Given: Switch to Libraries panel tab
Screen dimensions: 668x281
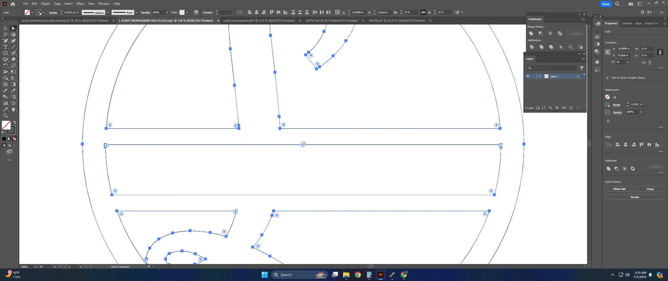Looking at the screenshot, I should tap(627, 23).
